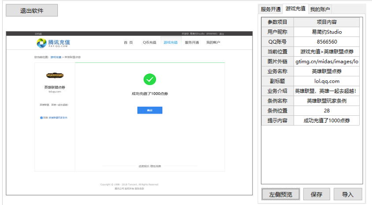Viewport: 372px width, 205px height.
Task: Open 服务开通 in web navigation bar
Action: coord(192,42)
